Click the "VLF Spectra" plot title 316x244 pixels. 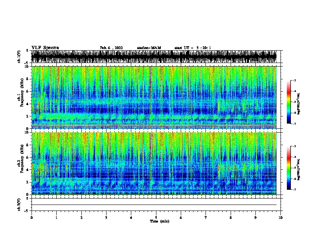pos(45,48)
